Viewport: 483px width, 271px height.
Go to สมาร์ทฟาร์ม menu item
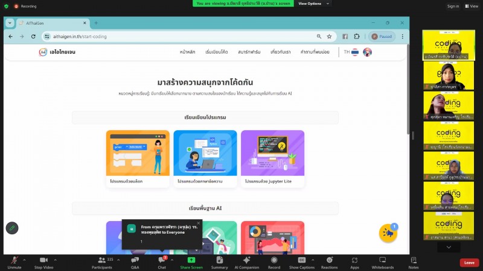point(249,52)
